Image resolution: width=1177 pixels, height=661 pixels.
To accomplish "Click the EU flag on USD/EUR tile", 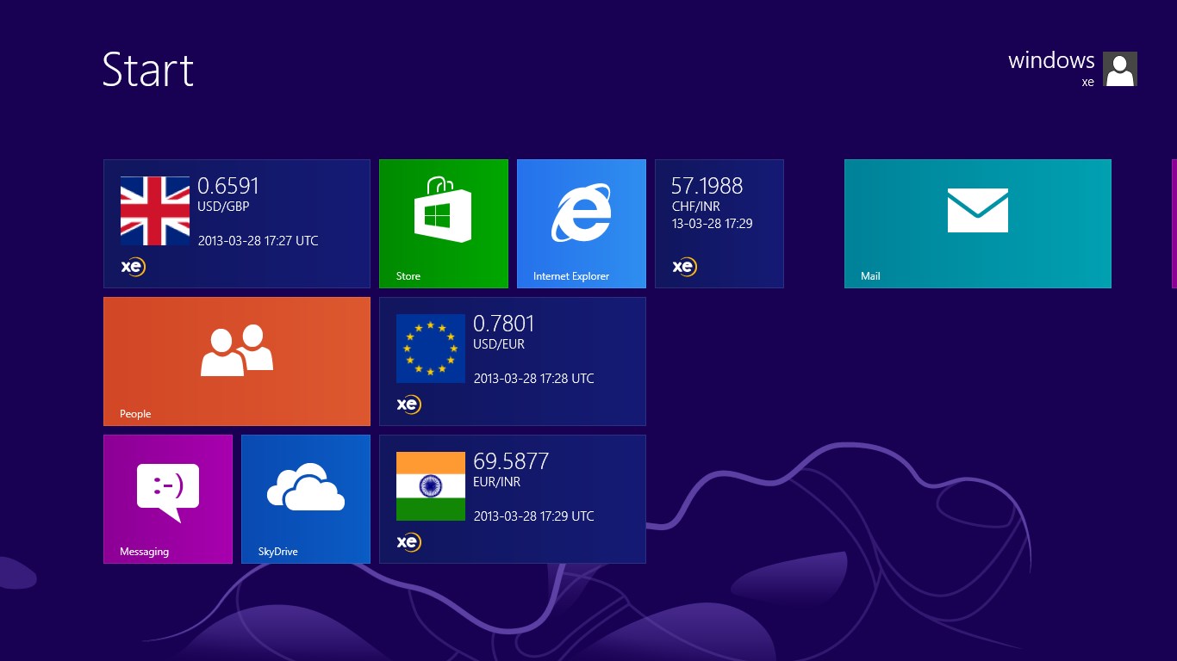I will 431,349.
